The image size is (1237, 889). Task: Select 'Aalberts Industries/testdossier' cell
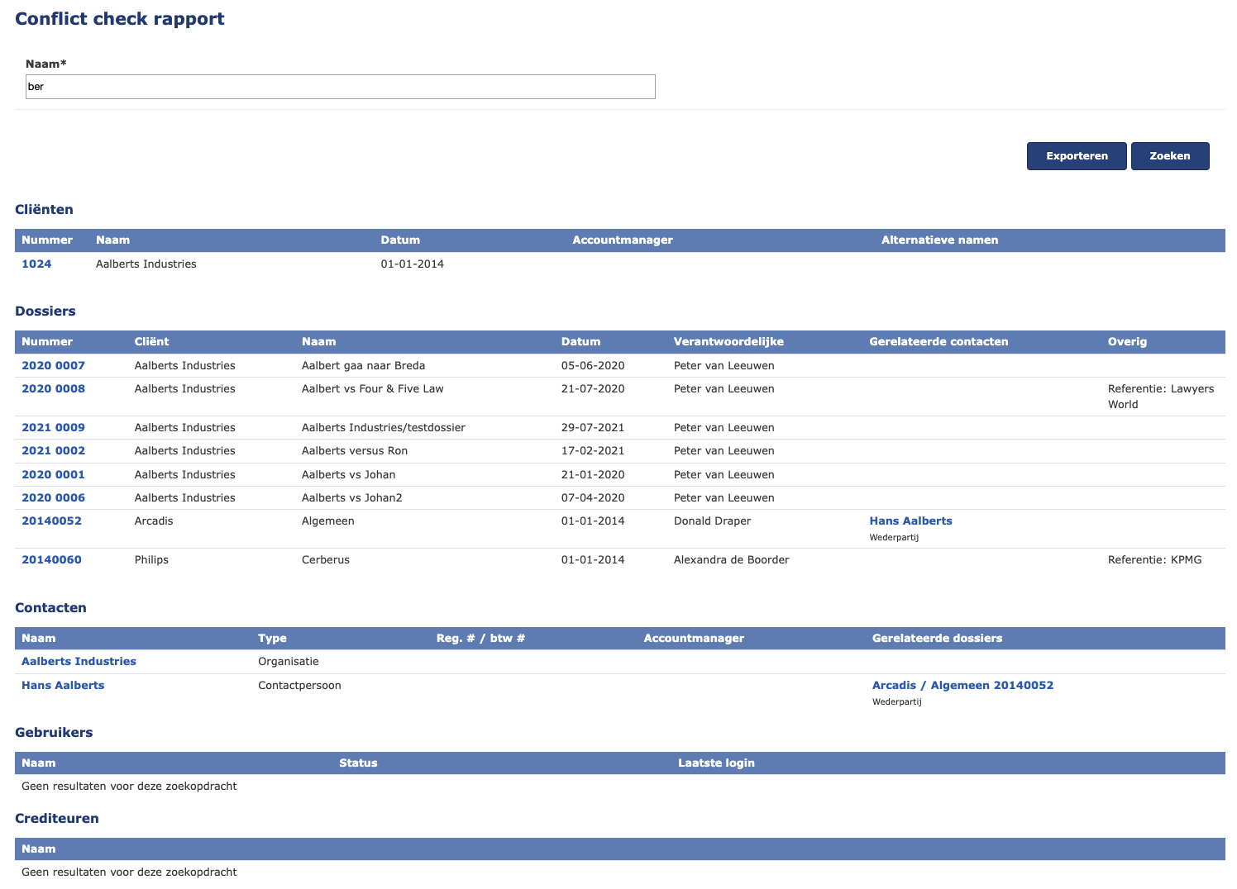point(383,428)
